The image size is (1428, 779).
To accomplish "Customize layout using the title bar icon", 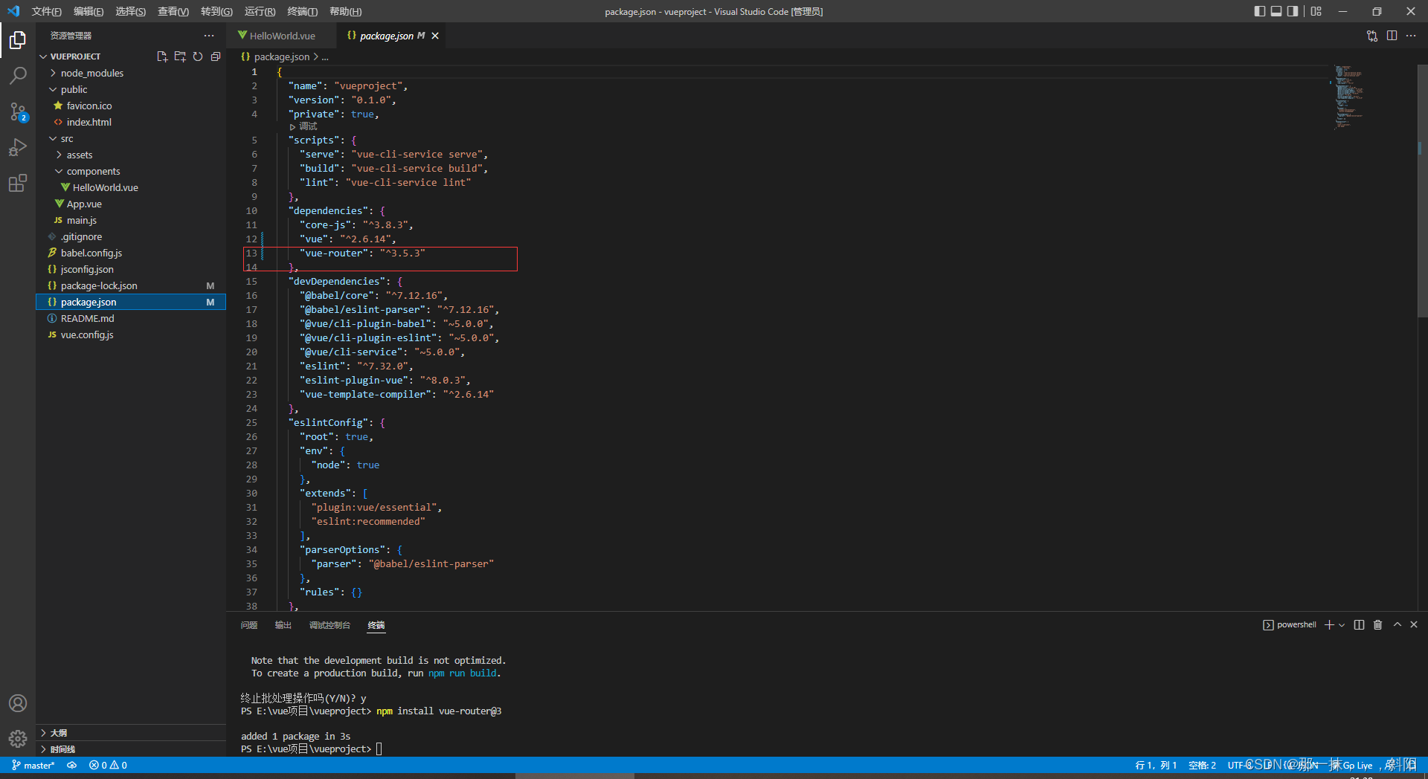I will (x=1316, y=11).
